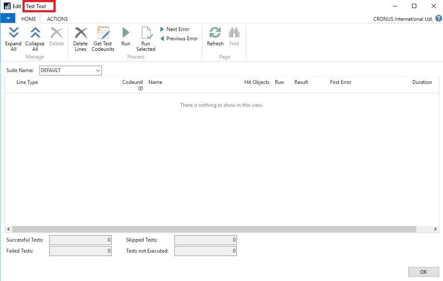
Task: Open Get Test Codeunits
Action: click(x=103, y=33)
